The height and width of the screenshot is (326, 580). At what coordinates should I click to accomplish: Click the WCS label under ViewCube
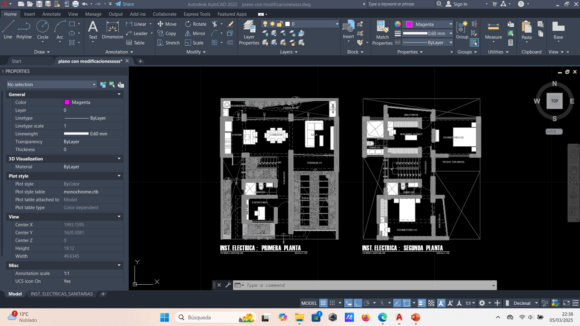tap(554, 132)
